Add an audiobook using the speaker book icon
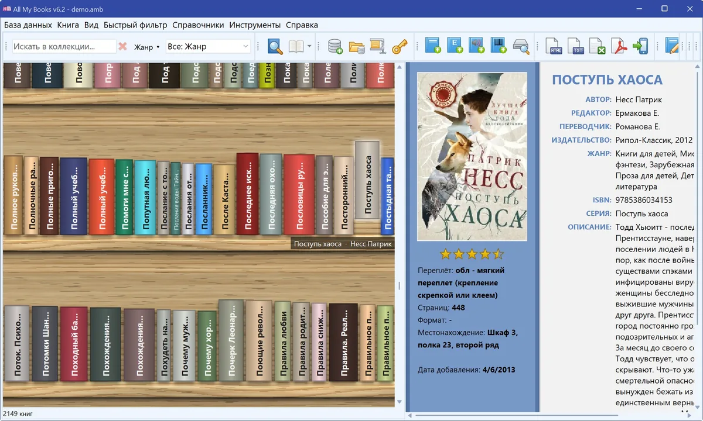This screenshot has width=703, height=421. tap(476, 46)
